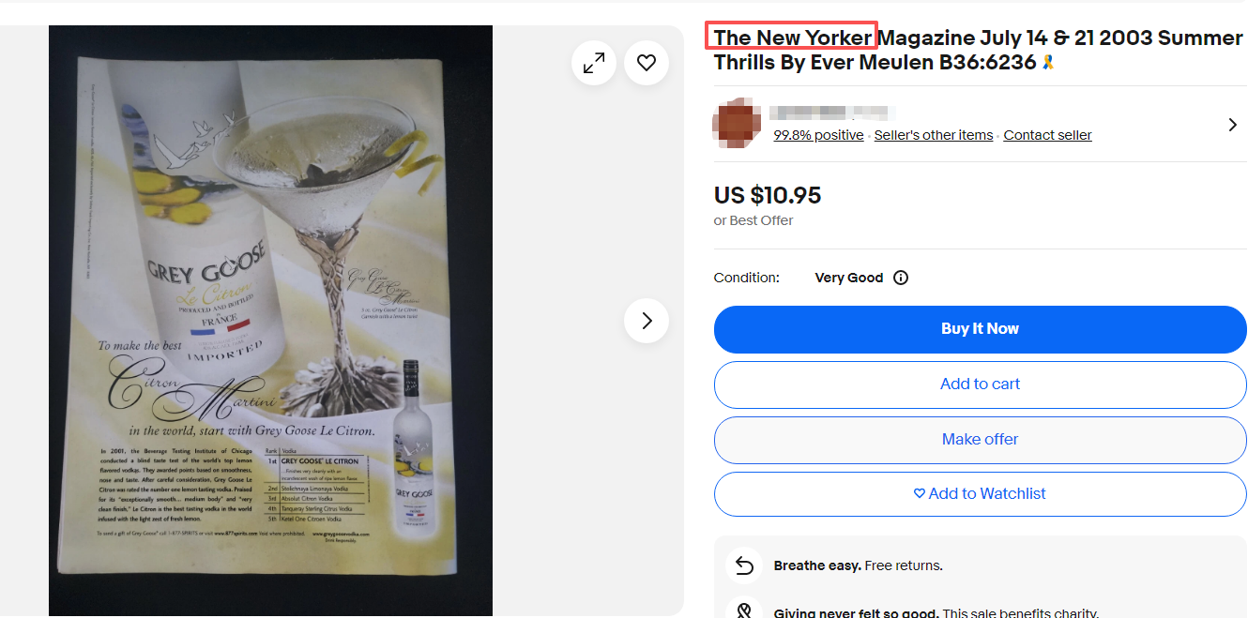This screenshot has width=1248, height=618.
Task: Show the next product image
Action: pyautogui.click(x=647, y=321)
